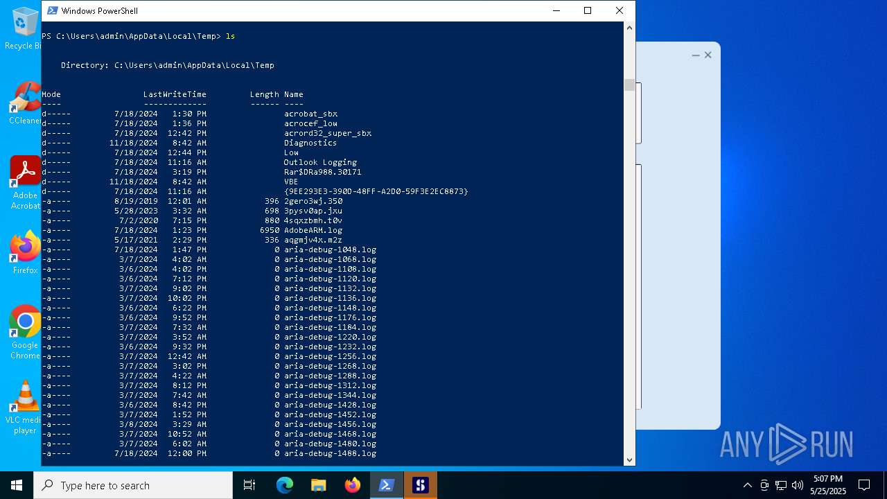Screen dimensions: 887x499
Task: Open Task View on the taskbar
Action: [249, 485]
